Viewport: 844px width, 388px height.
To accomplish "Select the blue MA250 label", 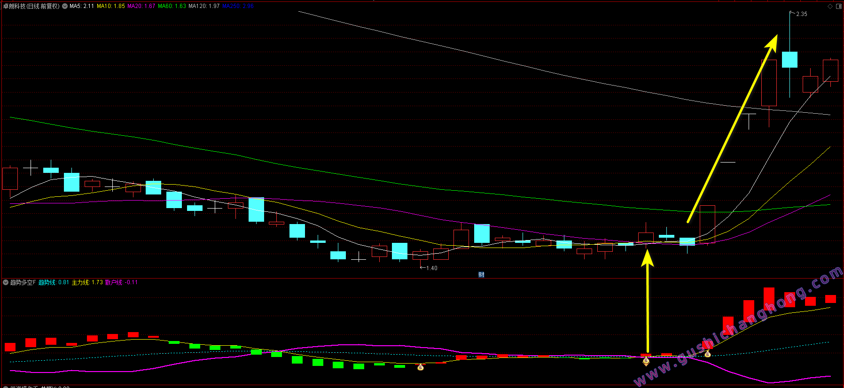I will [238, 6].
